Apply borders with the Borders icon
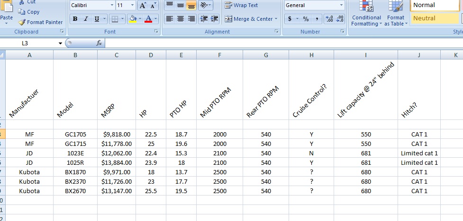Viewport: 463px width, 221px height. coord(115,19)
